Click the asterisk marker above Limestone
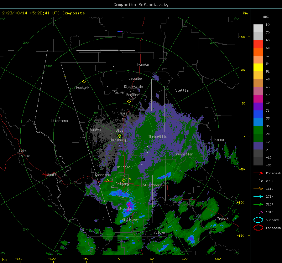 click(x=59, y=118)
